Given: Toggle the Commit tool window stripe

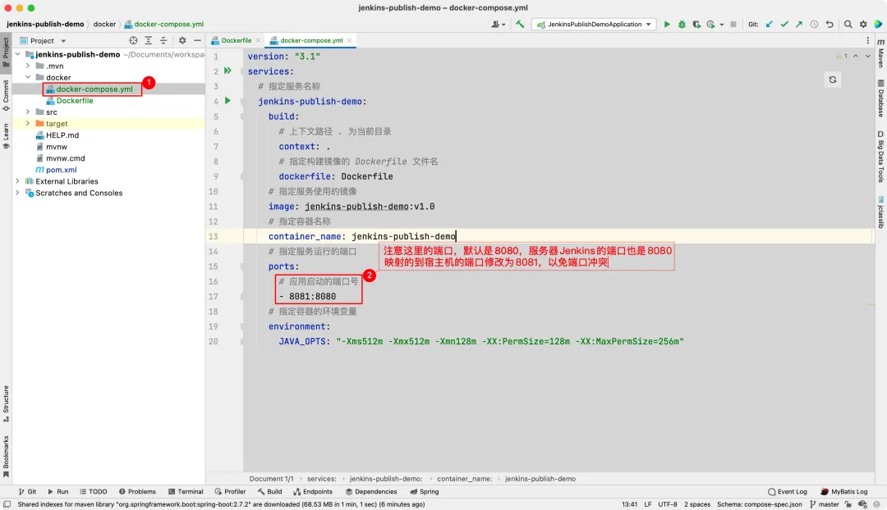Looking at the screenshot, I should (x=6, y=95).
